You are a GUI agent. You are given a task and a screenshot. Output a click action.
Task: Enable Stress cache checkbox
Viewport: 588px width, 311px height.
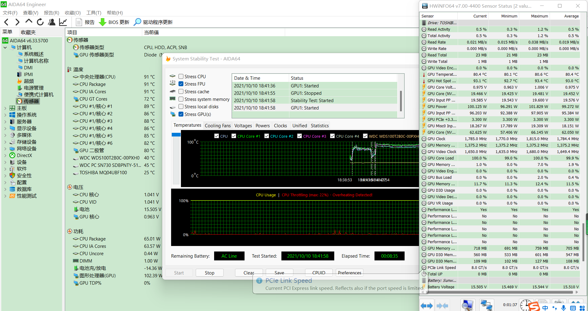click(181, 91)
